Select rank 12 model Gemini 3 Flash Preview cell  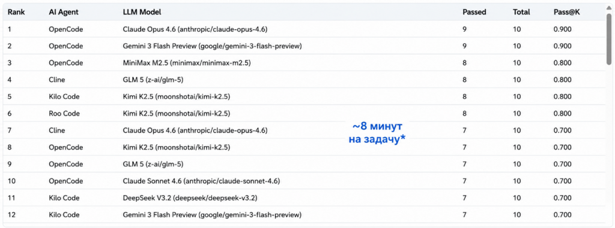tap(212, 215)
